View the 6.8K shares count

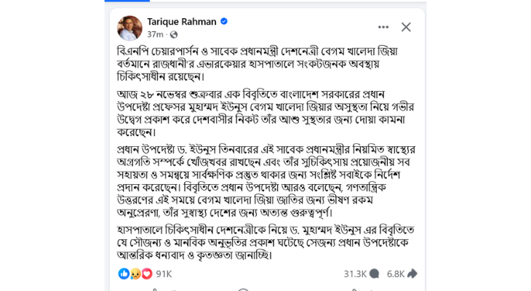click(x=396, y=274)
